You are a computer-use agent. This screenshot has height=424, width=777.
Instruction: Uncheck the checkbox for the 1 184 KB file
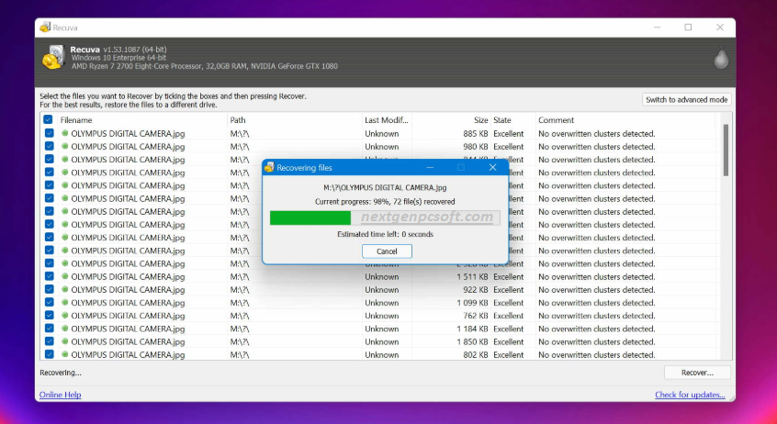point(49,328)
